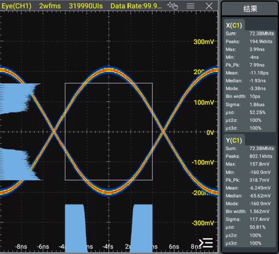Click the Y μ±σ value 50.81%
The image size is (279, 254).
coord(257,227)
